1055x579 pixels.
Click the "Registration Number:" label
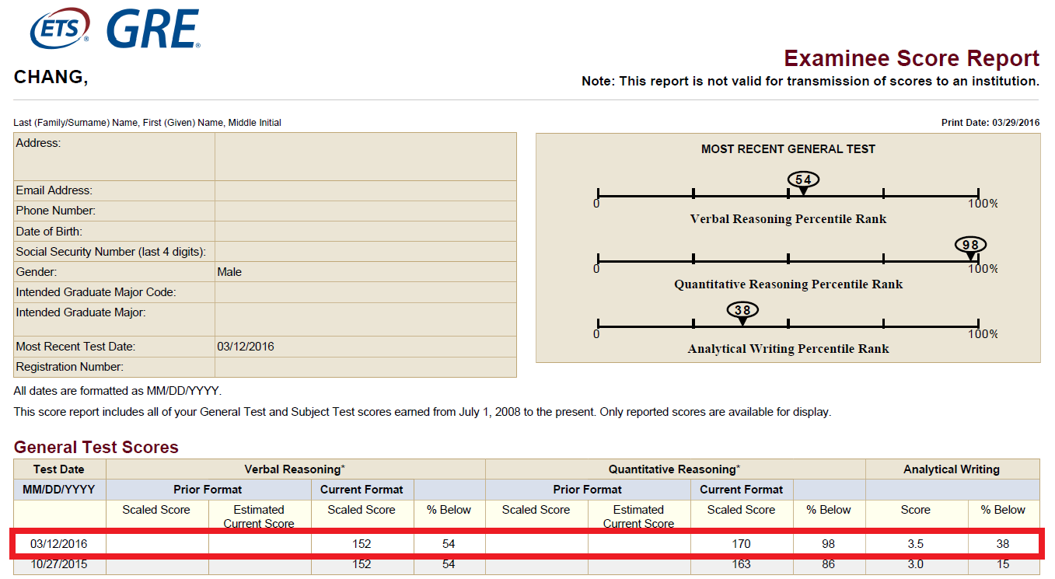(70, 367)
